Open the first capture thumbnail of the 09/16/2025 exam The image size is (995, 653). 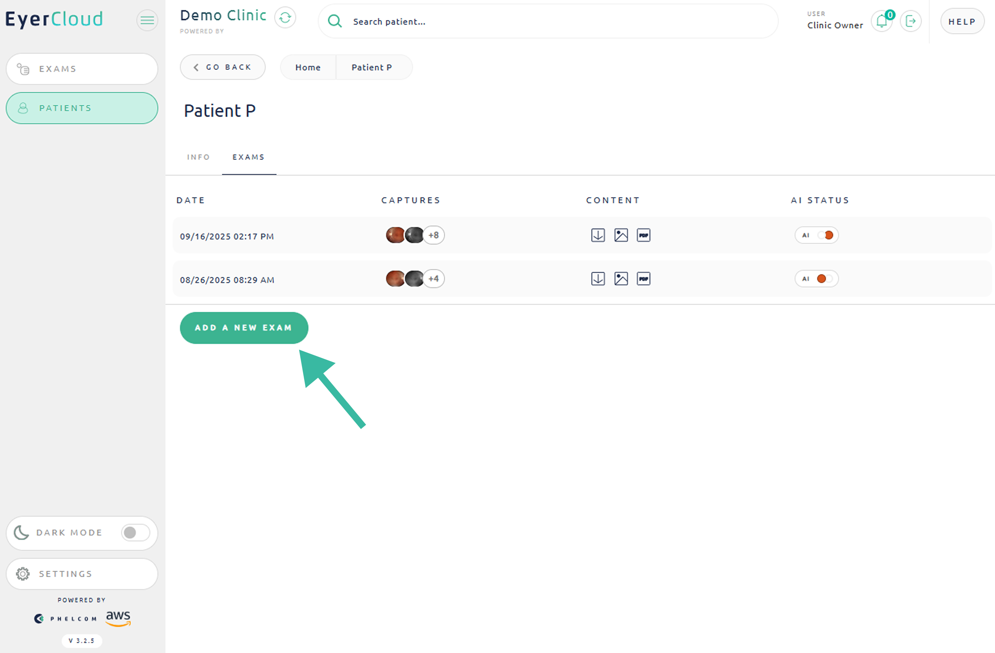[395, 235]
